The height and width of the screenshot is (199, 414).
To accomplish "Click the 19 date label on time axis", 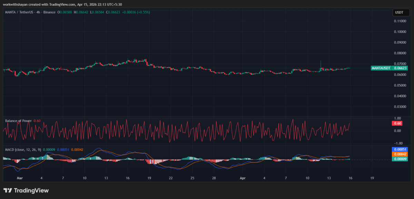I will pos(372,178).
